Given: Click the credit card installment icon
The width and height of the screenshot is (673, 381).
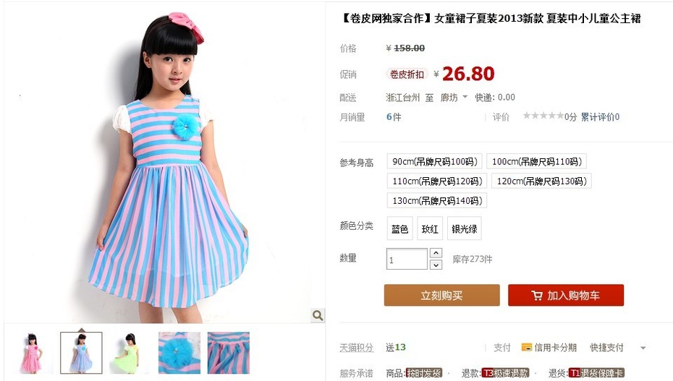Looking at the screenshot, I should 526,347.
